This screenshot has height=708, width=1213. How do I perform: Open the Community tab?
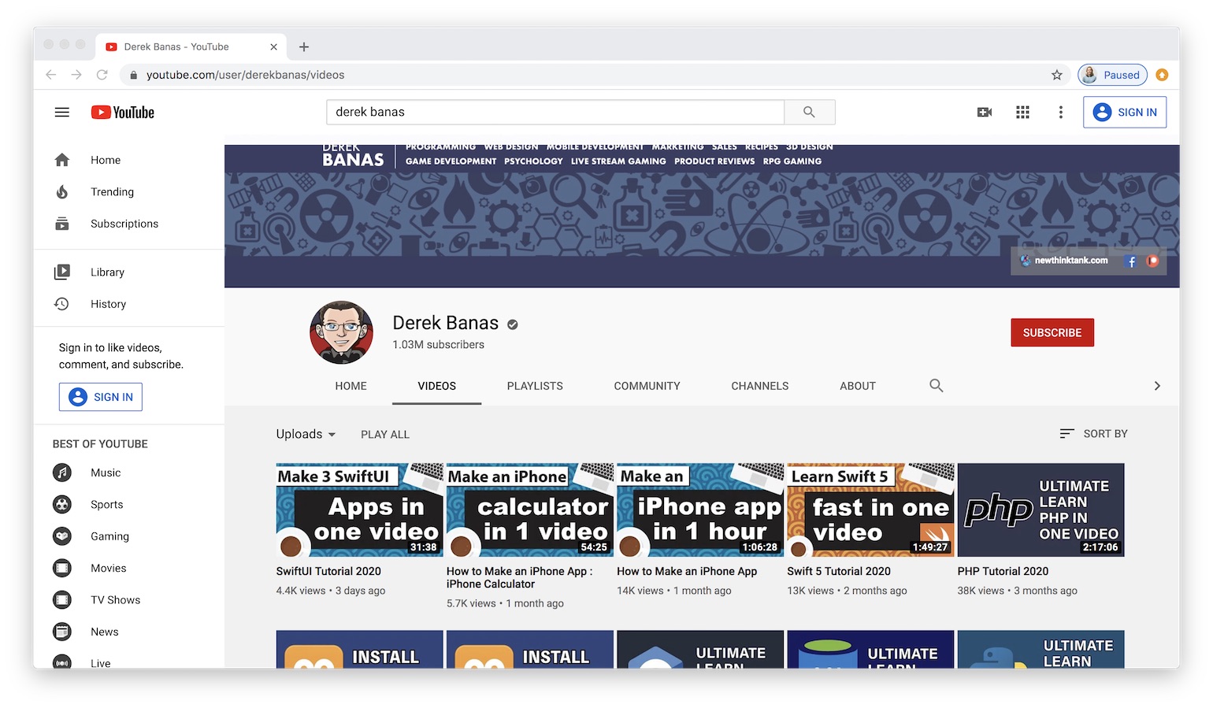[x=647, y=386]
